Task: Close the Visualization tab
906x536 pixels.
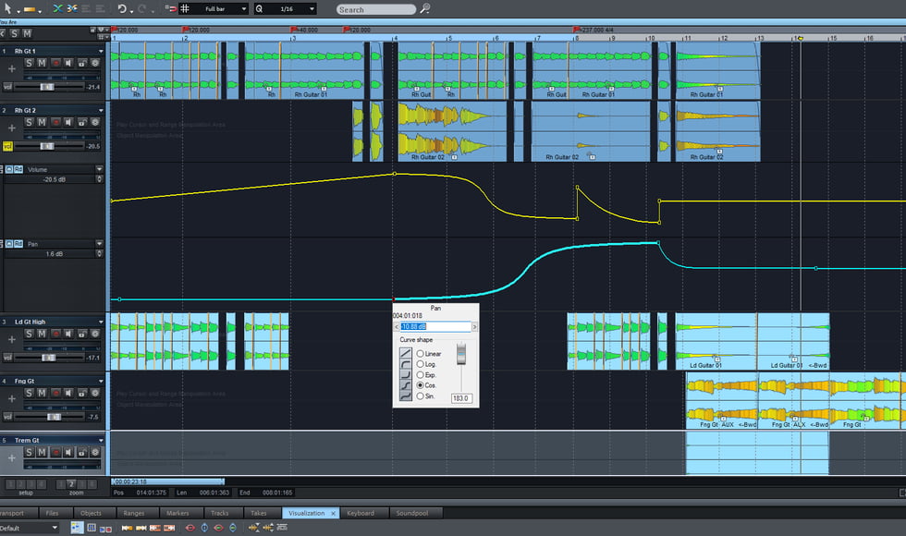Action: point(334,514)
